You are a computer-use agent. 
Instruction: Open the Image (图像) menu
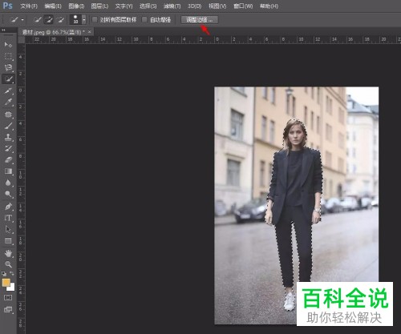pyautogui.click(x=76, y=6)
